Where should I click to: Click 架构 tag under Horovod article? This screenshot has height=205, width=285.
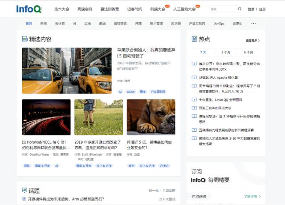[27, 165]
